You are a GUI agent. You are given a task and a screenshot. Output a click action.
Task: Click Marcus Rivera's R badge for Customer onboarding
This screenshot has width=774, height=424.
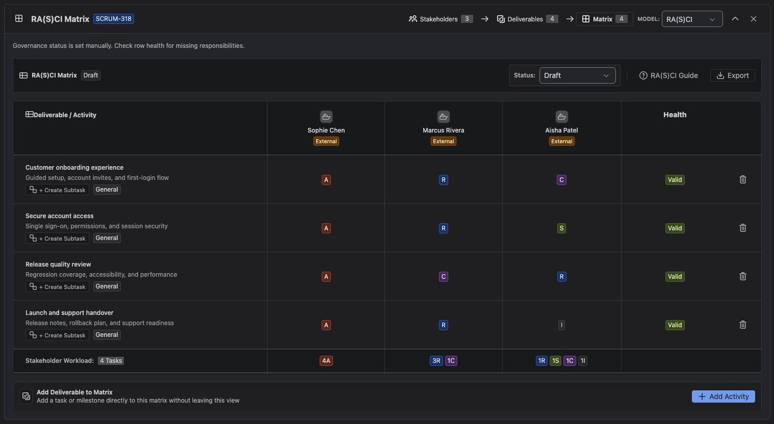[x=444, y=180]
